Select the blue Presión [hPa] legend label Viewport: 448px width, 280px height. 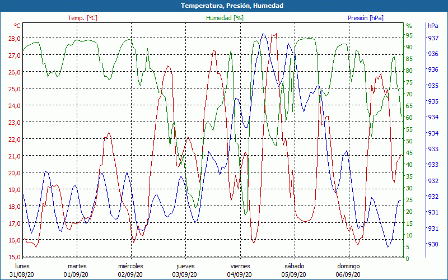366,18
